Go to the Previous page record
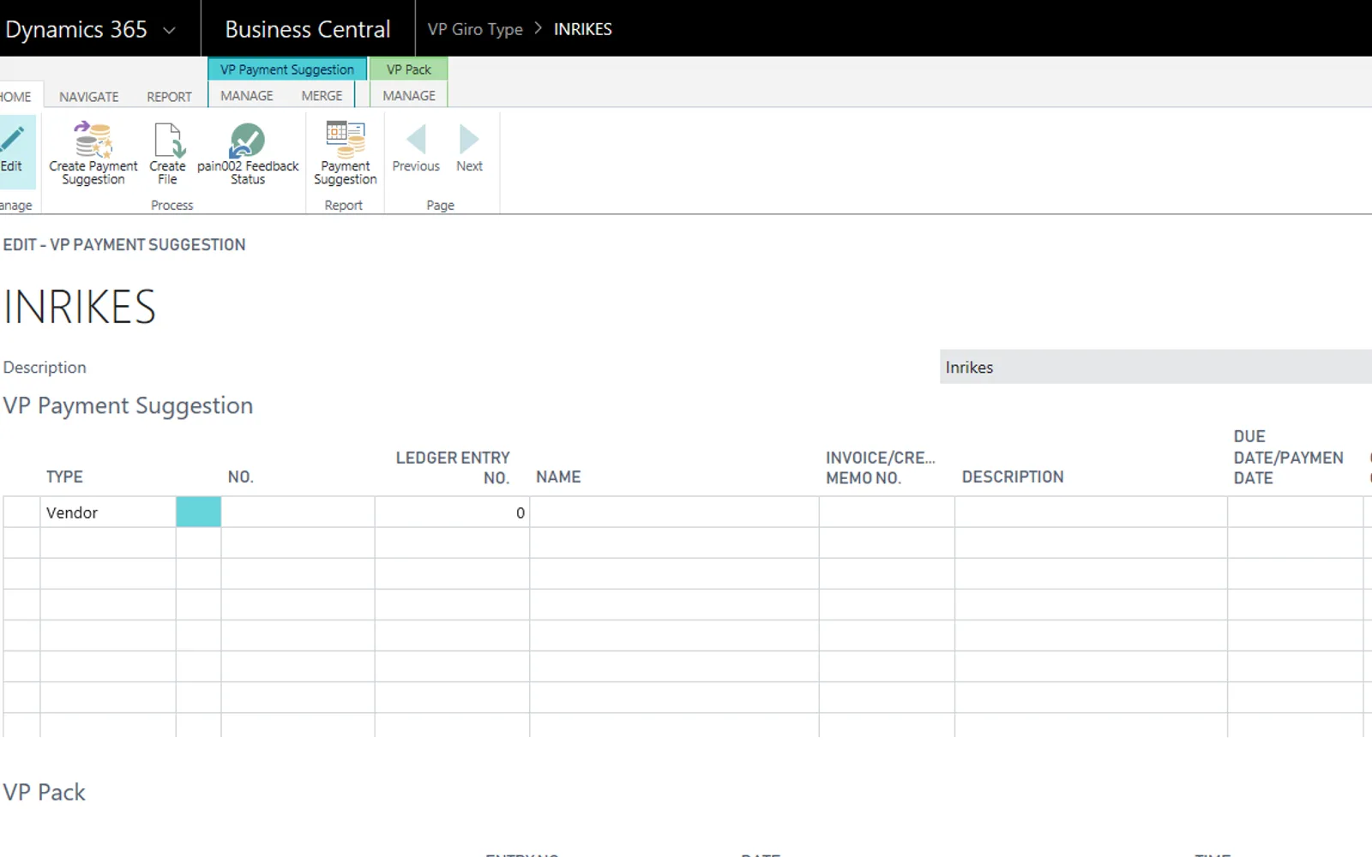 416,148
